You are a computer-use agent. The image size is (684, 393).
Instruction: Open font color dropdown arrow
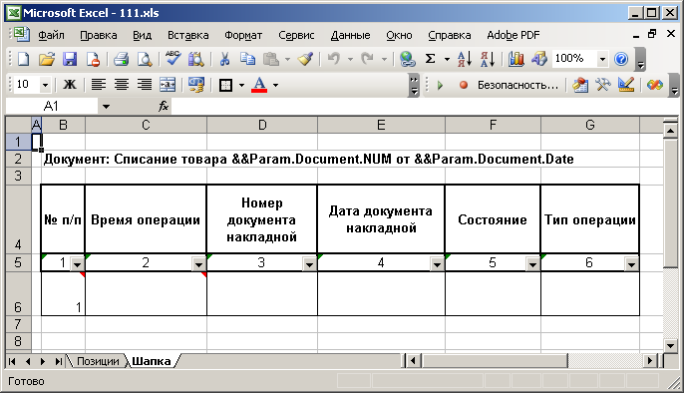(x=275, y=85)
